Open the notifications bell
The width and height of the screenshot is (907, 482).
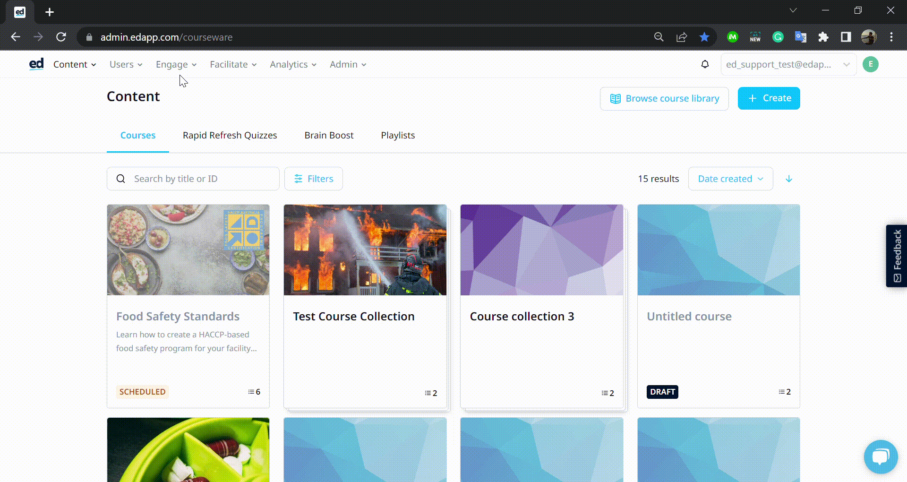(705, 64)
